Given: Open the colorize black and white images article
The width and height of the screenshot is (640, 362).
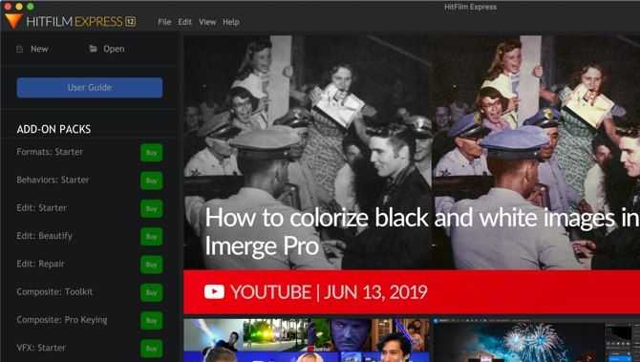Looking at the screenshot, I should pyautogui.click(x=412, y=231).
